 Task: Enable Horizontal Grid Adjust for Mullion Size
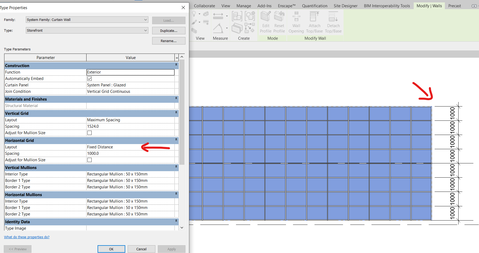pyautogui.click(x=90, y=160)
